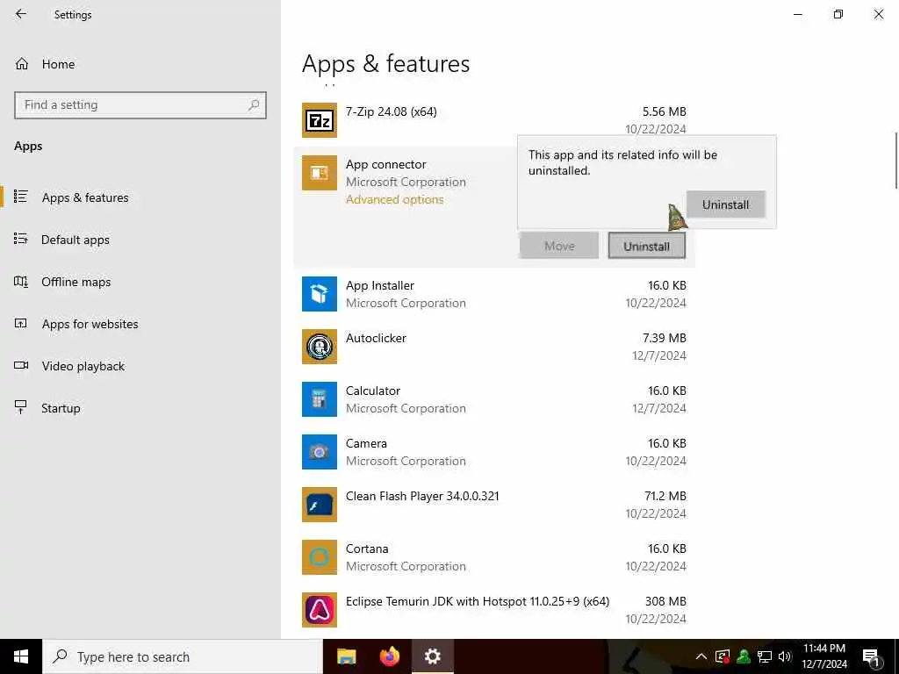Confirm Uninstall in the popup dialog
This screenshot has width=899, height=674.
tap(726, 204)
